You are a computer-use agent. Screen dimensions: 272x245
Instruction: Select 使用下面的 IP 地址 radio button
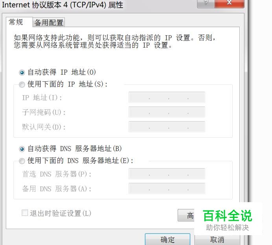click(22, 85)
